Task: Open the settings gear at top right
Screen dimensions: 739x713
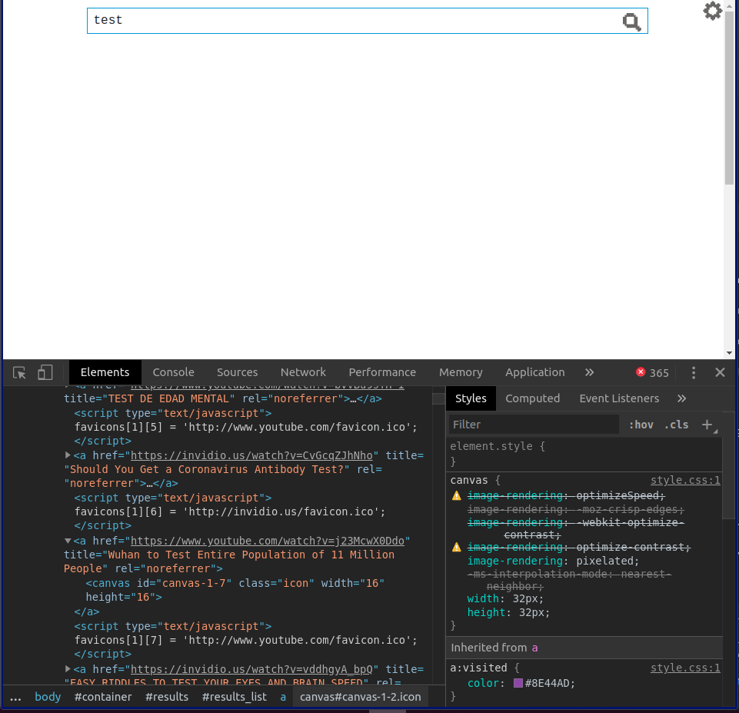Action: point(712,12)
